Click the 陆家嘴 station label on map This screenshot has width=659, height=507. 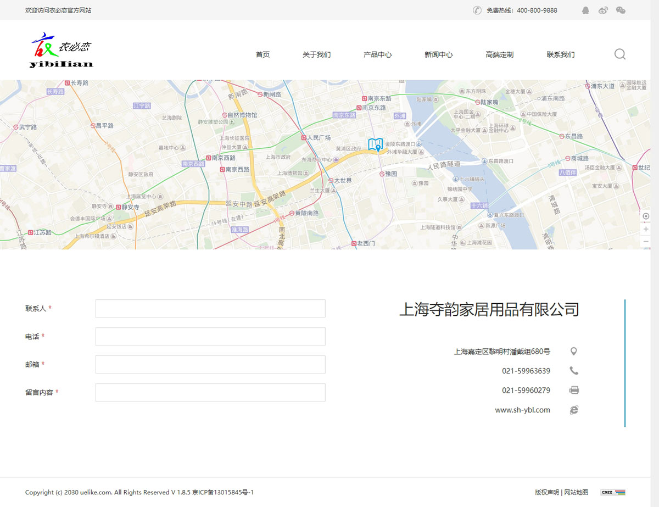(489, 102)
